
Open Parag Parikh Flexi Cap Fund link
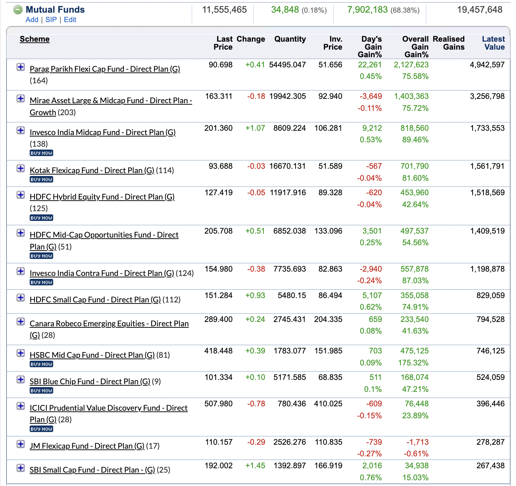click(105, 69)
